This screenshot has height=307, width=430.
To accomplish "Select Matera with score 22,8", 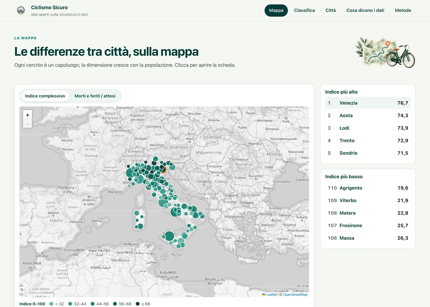I will [x=368, y=213].
